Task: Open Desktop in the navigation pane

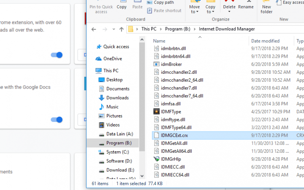Action: [x=111, y=80]
